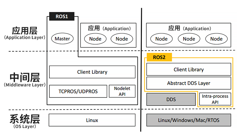
Task: Click 应用 (Application) title on ROS1 side
Action: tap(109, 28)
